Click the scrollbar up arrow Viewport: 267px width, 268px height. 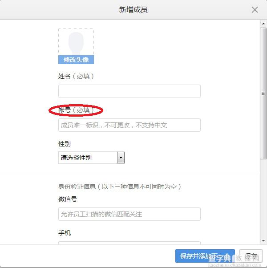point(263,24)
